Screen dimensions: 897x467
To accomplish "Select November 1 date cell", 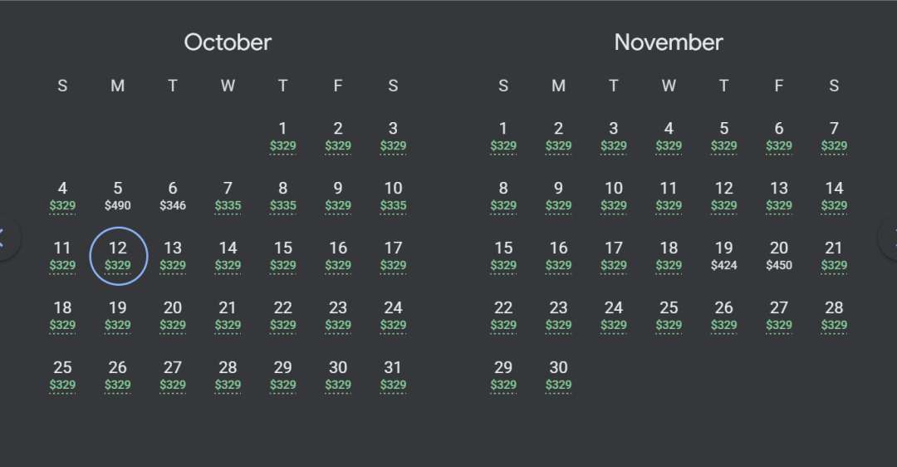I will [503, 137].
